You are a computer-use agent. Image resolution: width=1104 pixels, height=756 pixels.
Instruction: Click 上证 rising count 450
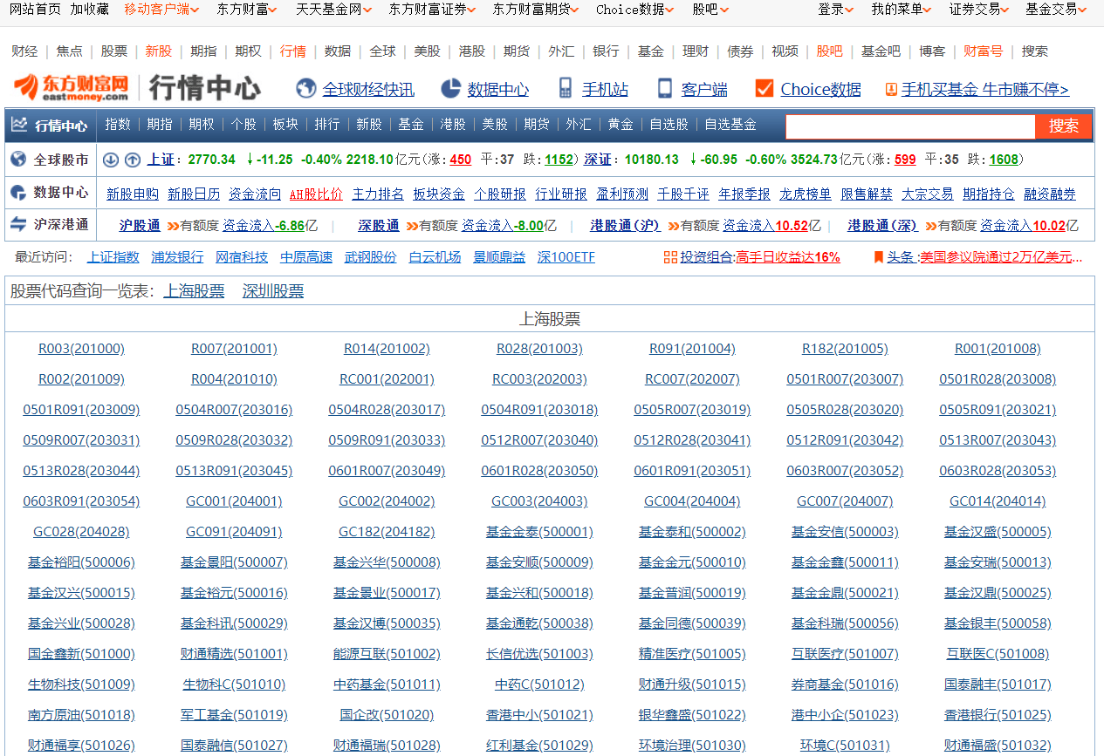click(461, 160)
